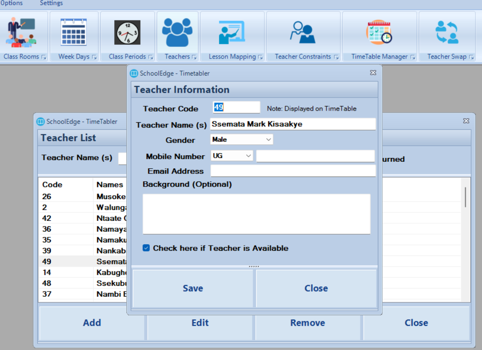Open the TimeTable Manager icon
The width and height of the screenshot is (482, 350).
point(379,33)
